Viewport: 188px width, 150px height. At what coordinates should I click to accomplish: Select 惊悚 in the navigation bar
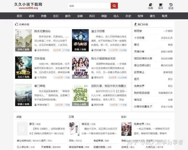pyautogui.click(x=140, y=16)
